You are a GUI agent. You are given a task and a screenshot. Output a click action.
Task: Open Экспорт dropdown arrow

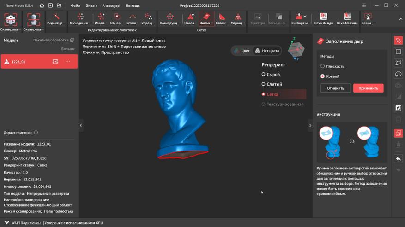[x=305, y=17]
